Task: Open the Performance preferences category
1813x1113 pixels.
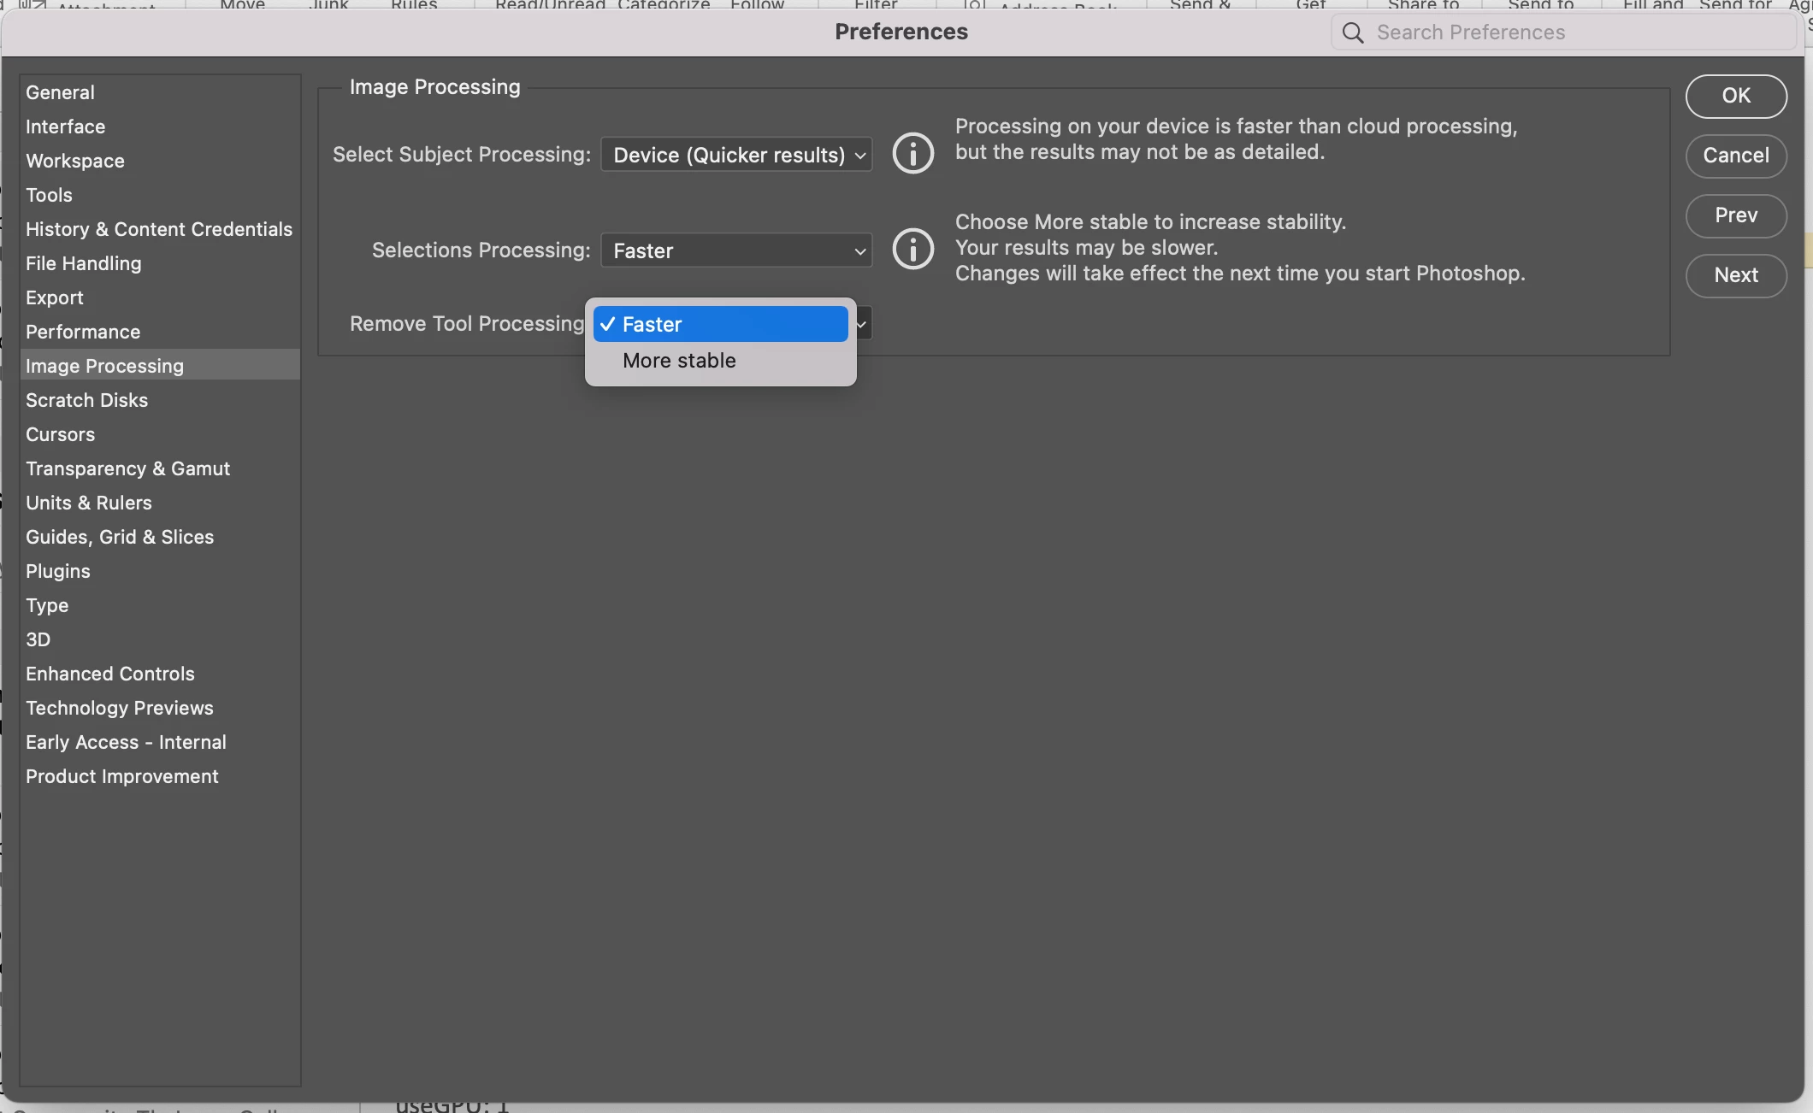Action: (83, 332)
